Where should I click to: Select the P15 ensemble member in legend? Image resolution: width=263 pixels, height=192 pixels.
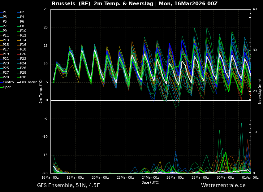tap(6, 45)
